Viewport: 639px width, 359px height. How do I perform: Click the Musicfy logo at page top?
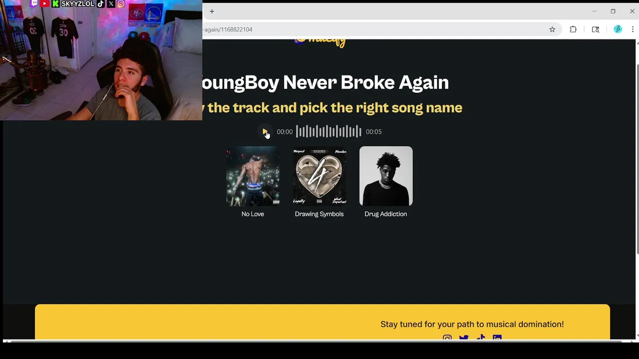click(320, 43)
